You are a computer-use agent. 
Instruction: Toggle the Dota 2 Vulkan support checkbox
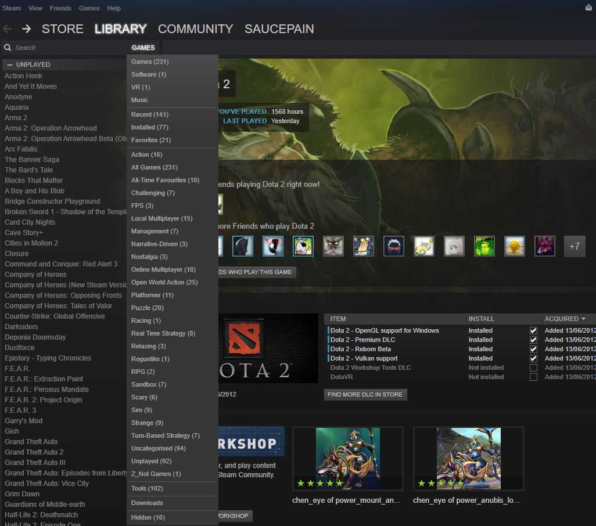pos(533,358)
